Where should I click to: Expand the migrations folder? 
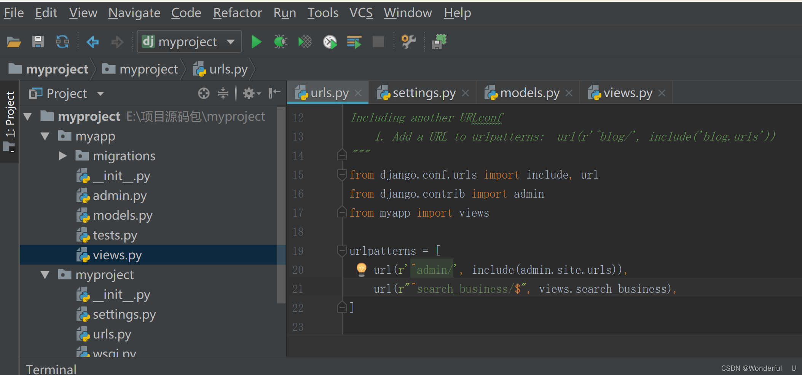click(62, 156)
